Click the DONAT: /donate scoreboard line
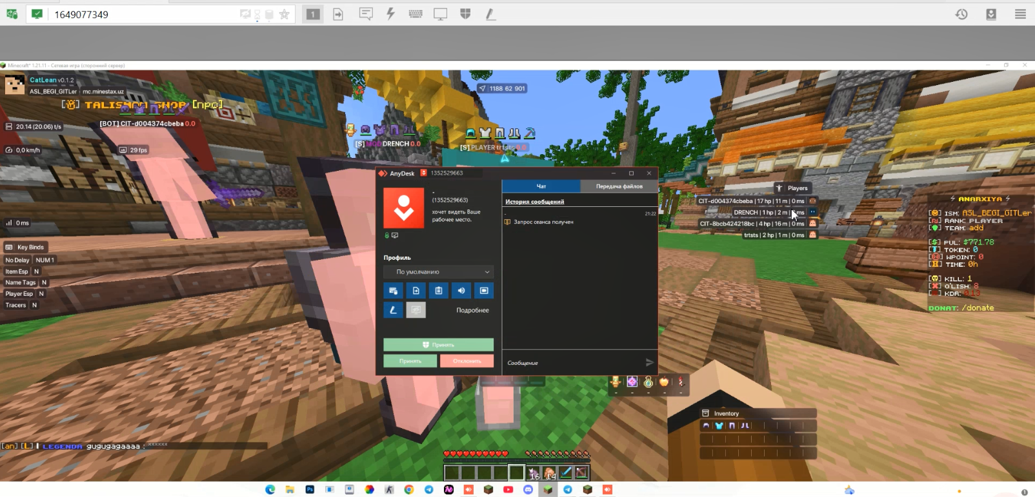Screen dimensions: 1035x497 tap(961, 308)
